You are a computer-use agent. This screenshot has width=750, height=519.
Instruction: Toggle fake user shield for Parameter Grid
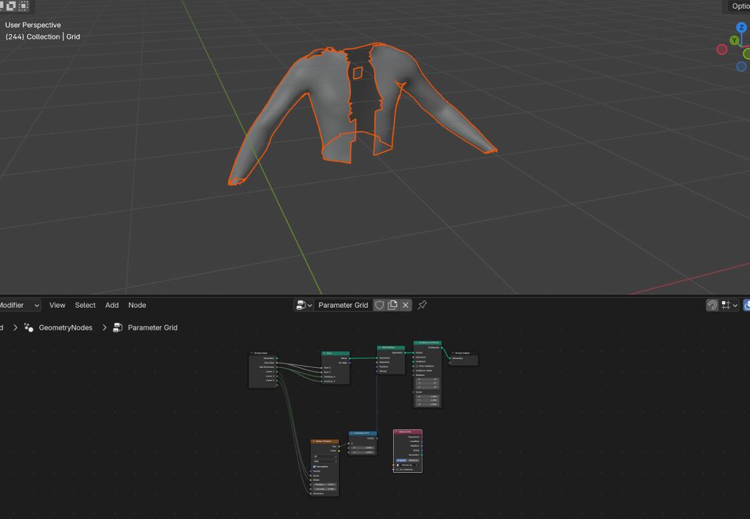click(x=380, y=305)
